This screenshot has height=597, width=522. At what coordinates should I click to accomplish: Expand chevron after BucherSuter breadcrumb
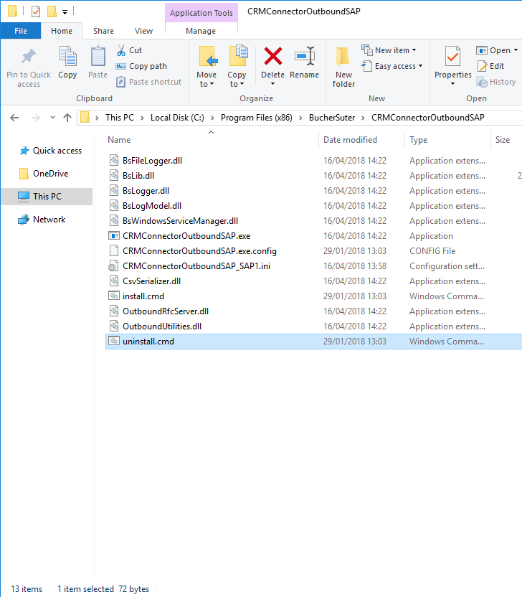364,118
